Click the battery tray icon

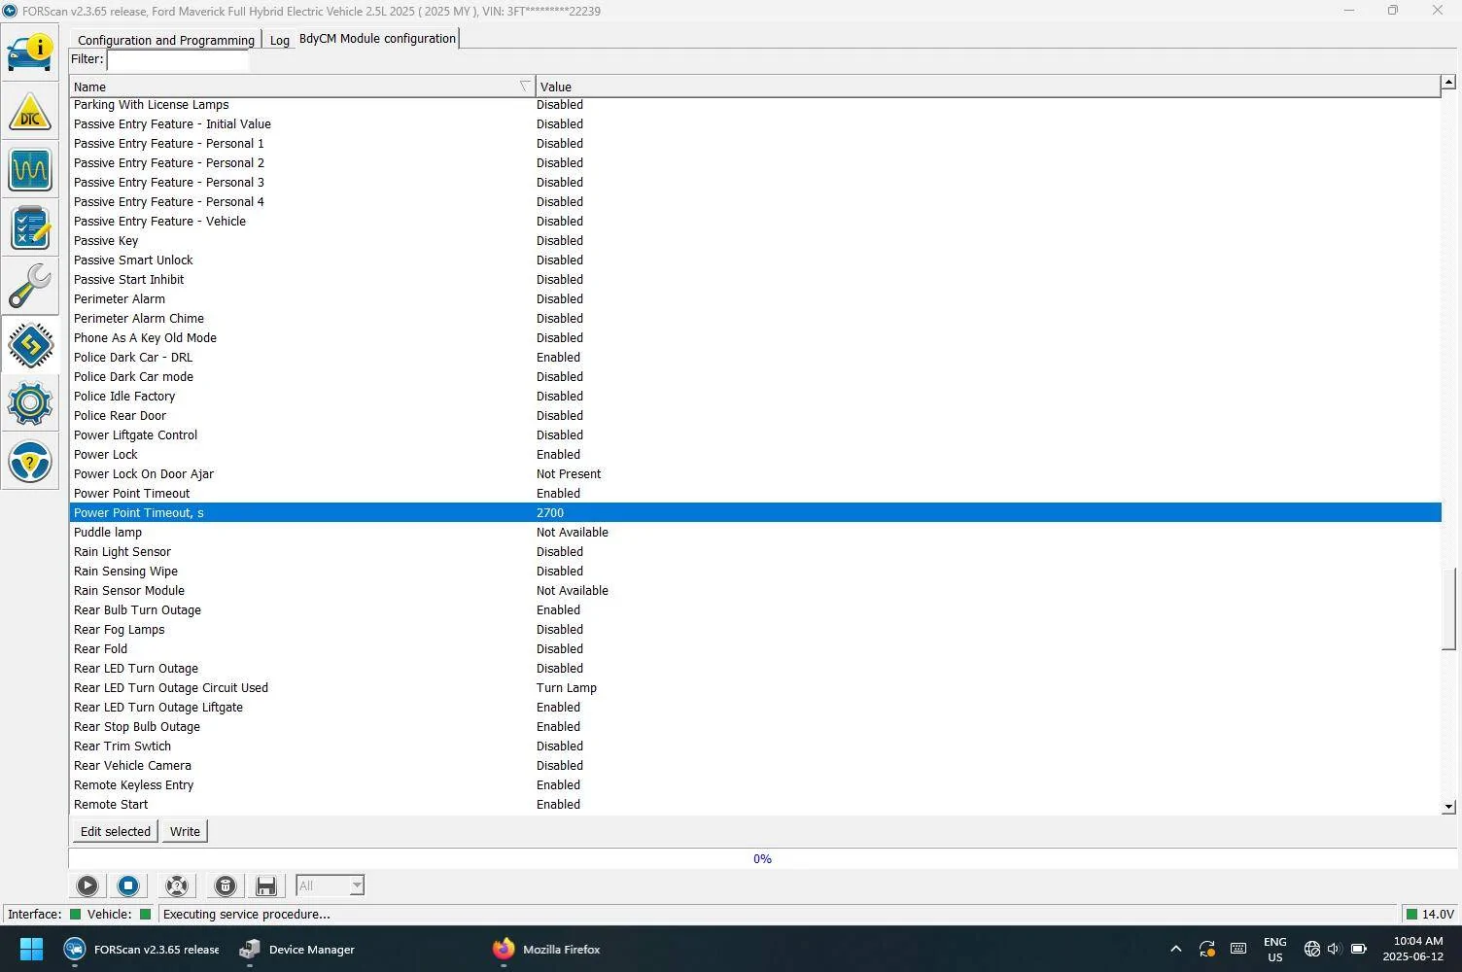tap(1359, 949)
